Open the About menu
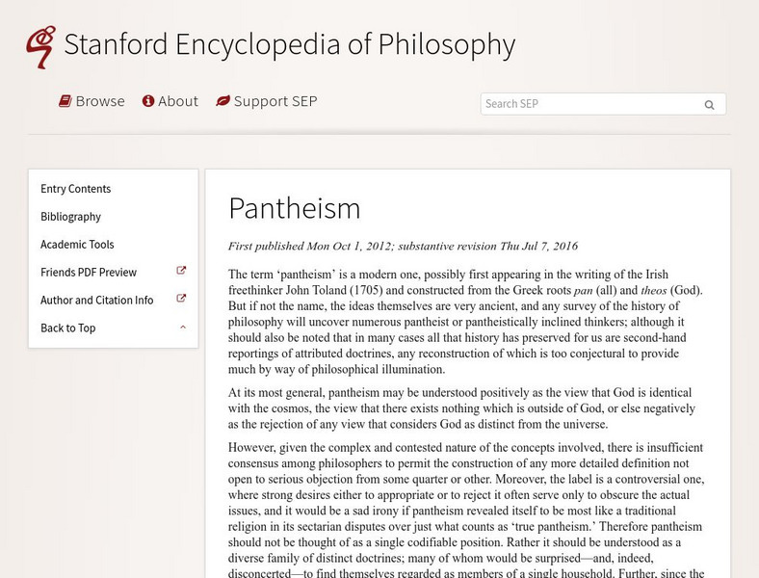The image size is (759, 578). tap(178, 101)
